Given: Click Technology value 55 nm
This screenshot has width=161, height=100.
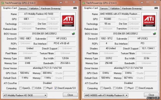Looking at the screenshot, I should coord(107,24).
